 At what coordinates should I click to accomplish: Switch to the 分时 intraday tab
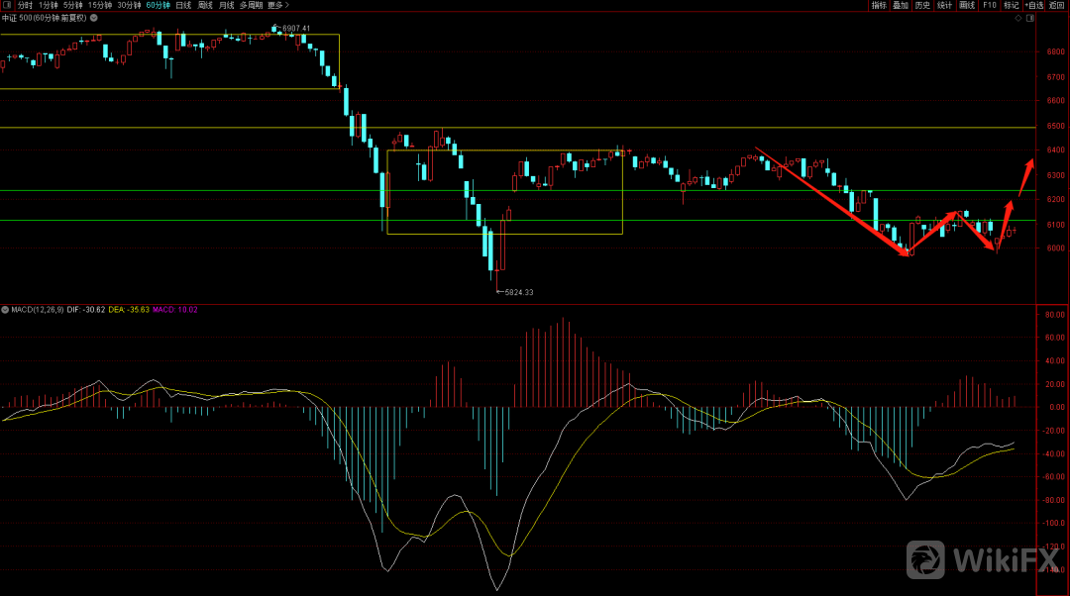25,5
